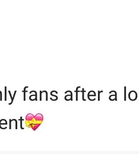Click the standalone word "a"
Image resolution: width=139 pixels, height=154 pixels.
pyautogui.click(x=113, y=95)
